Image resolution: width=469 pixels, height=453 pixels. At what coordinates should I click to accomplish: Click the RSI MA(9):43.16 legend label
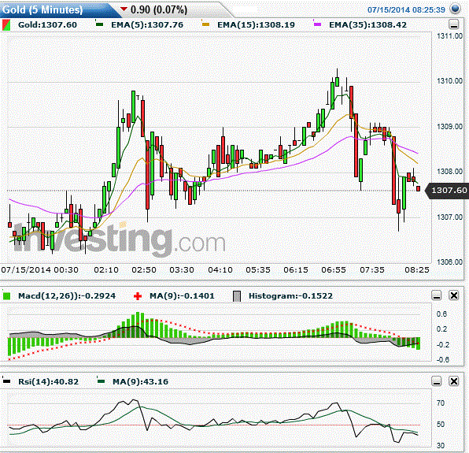[140, 382]
